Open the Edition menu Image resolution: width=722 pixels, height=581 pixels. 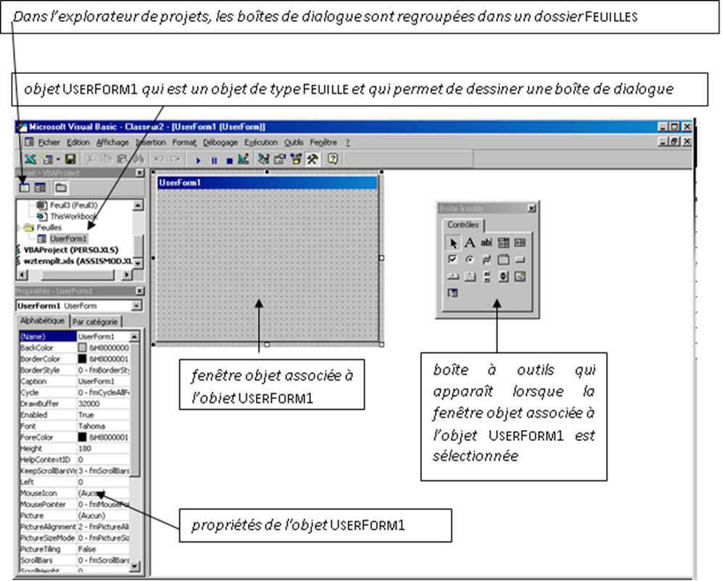[78, 142]
